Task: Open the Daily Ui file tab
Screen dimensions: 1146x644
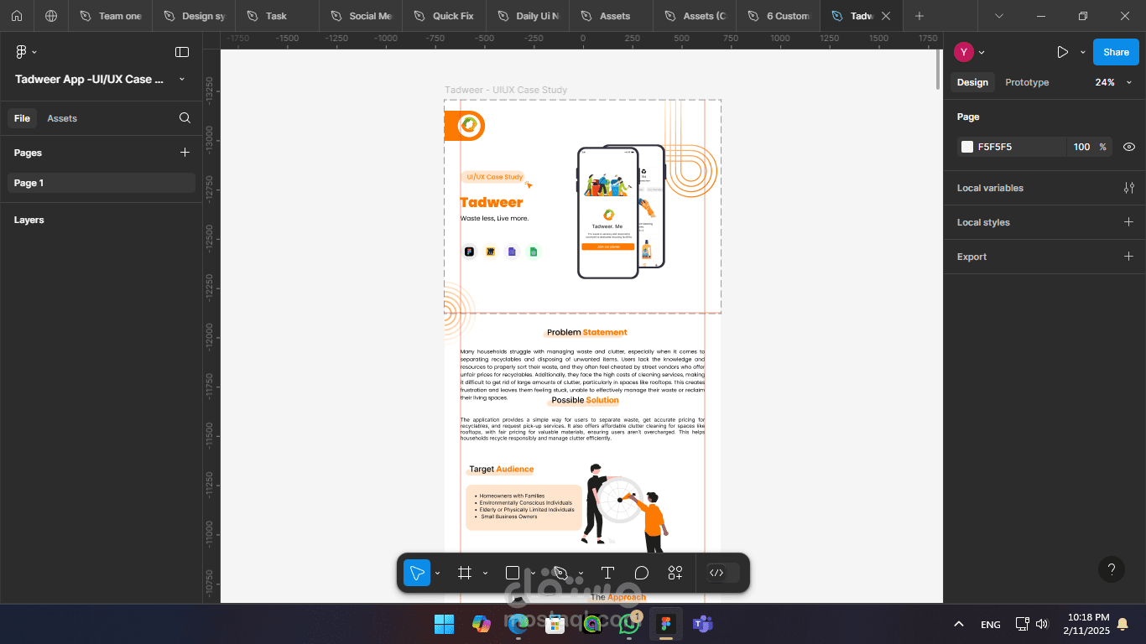Action: pyautogui.click(x=527, y=16)
